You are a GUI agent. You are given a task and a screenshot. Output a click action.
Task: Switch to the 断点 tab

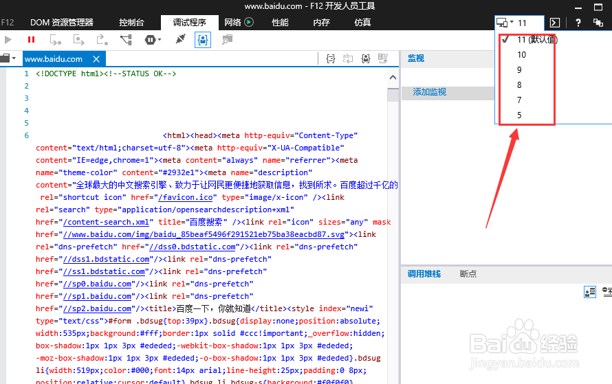468,273
